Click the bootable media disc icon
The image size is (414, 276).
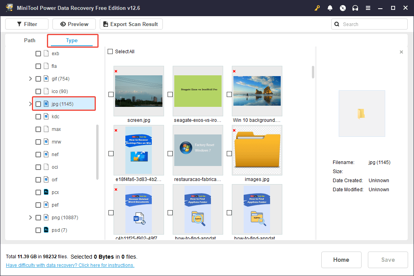[343, 7]
